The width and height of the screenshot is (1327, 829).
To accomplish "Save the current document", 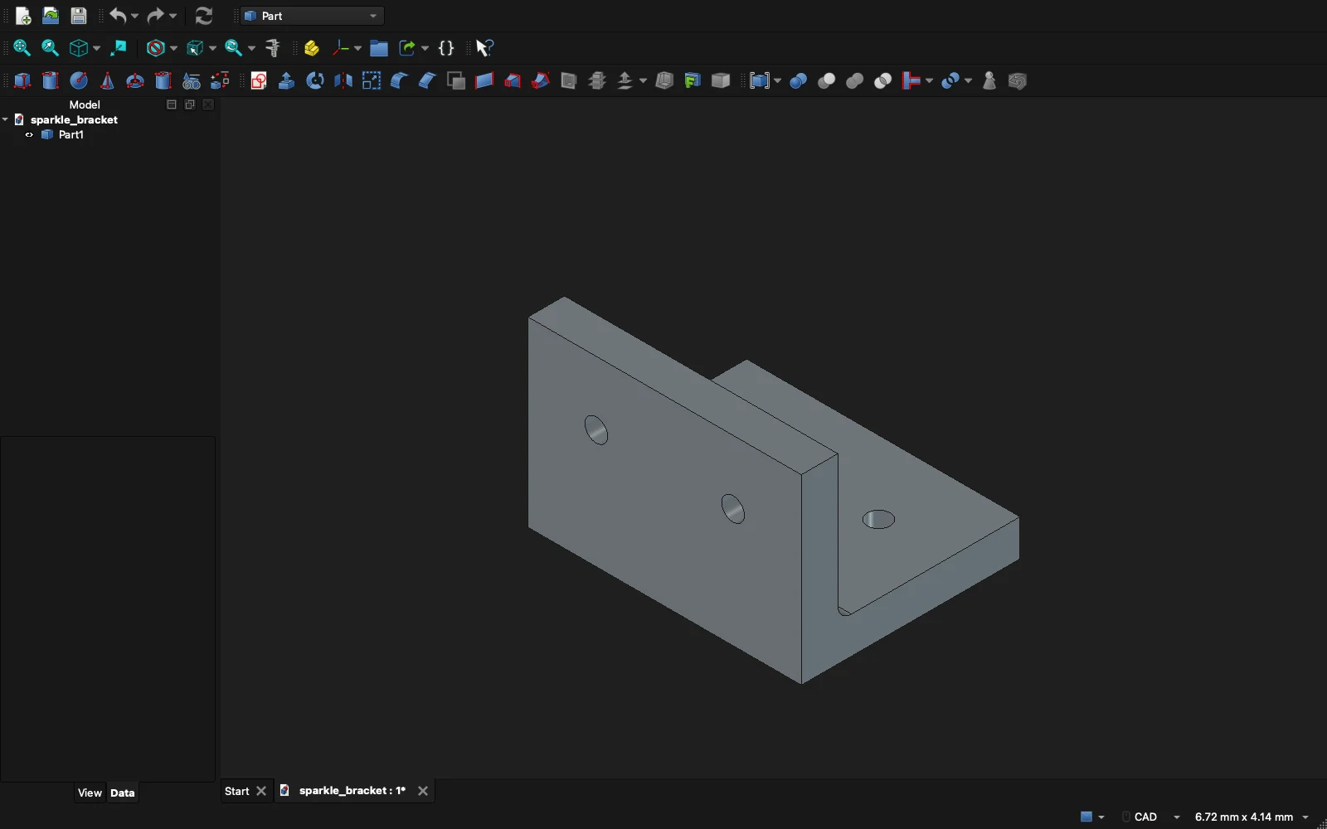I will [x=79, y=16].
